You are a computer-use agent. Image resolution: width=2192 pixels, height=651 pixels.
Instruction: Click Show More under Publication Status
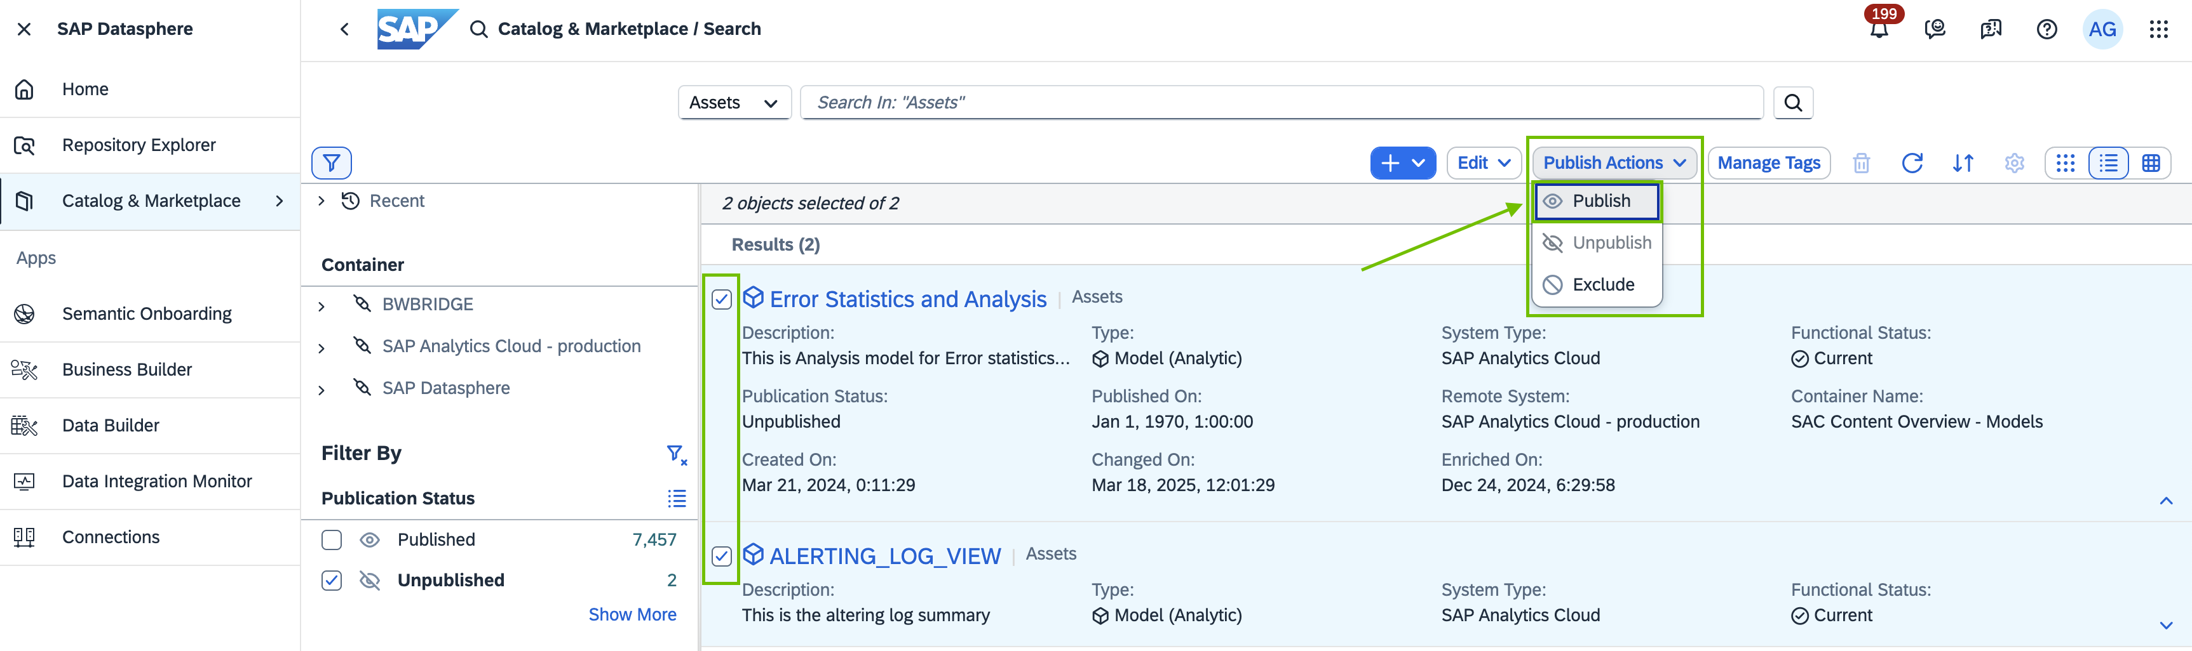tap(632, 614)
